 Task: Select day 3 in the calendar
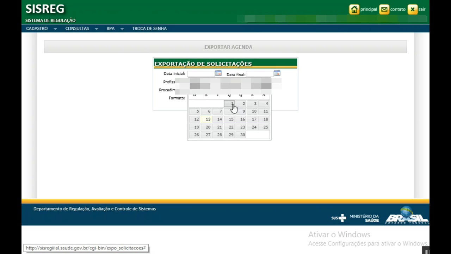(252, 103)
